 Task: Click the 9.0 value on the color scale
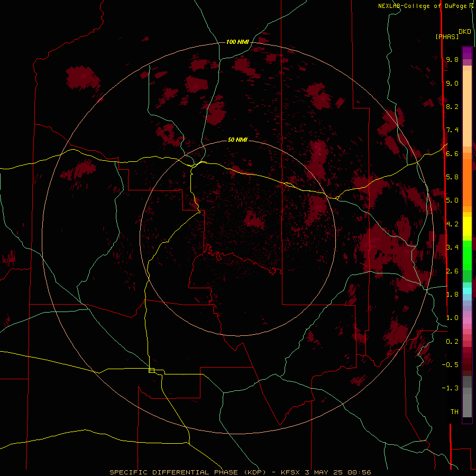coord(452,83)
